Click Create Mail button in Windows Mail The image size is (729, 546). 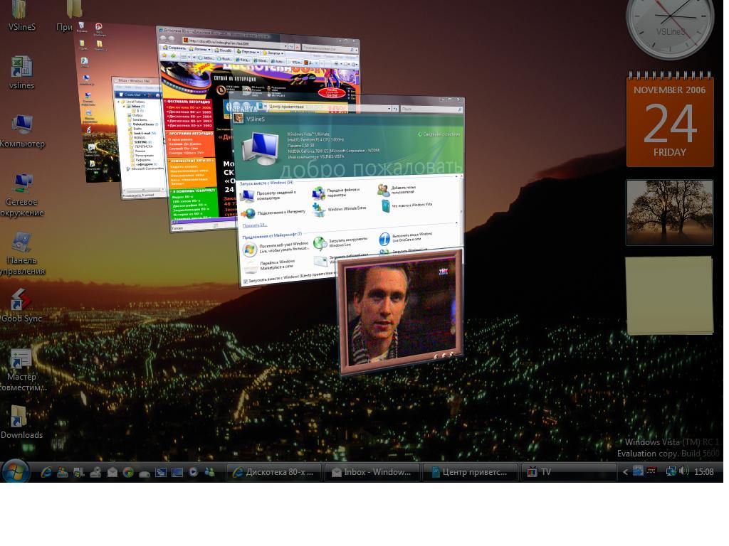coord(132,95)
